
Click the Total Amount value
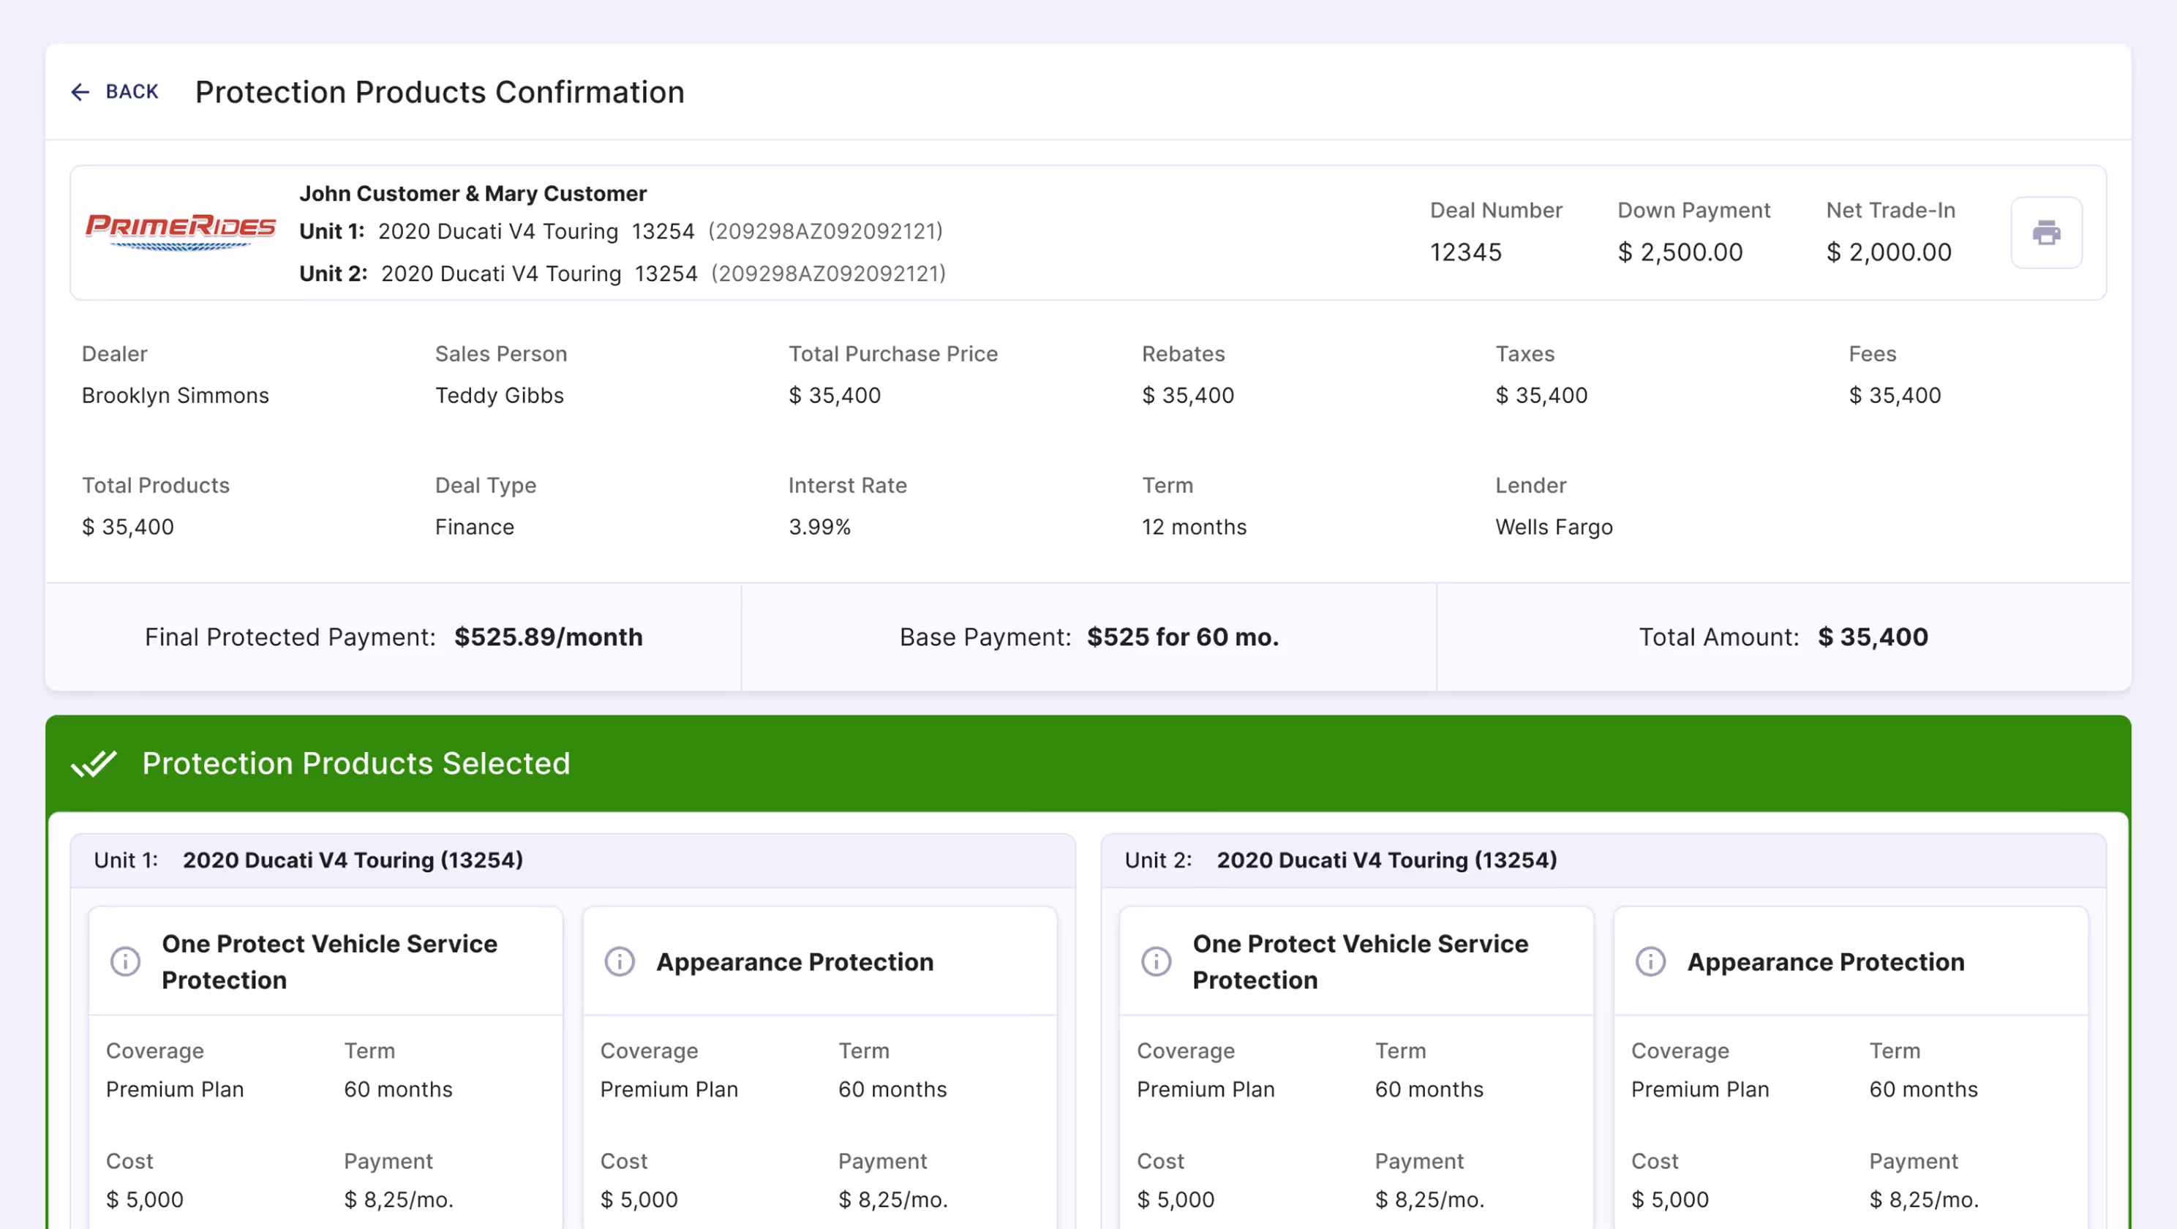click(1872, 636)
